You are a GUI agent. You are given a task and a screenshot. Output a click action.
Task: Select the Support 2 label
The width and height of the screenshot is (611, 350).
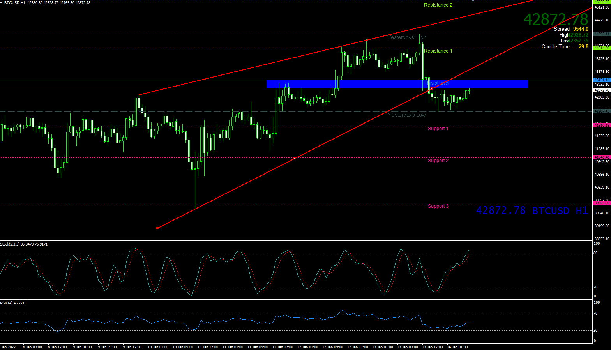tap(438, 161)
